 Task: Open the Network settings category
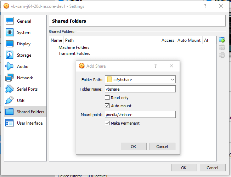point(26,78)
